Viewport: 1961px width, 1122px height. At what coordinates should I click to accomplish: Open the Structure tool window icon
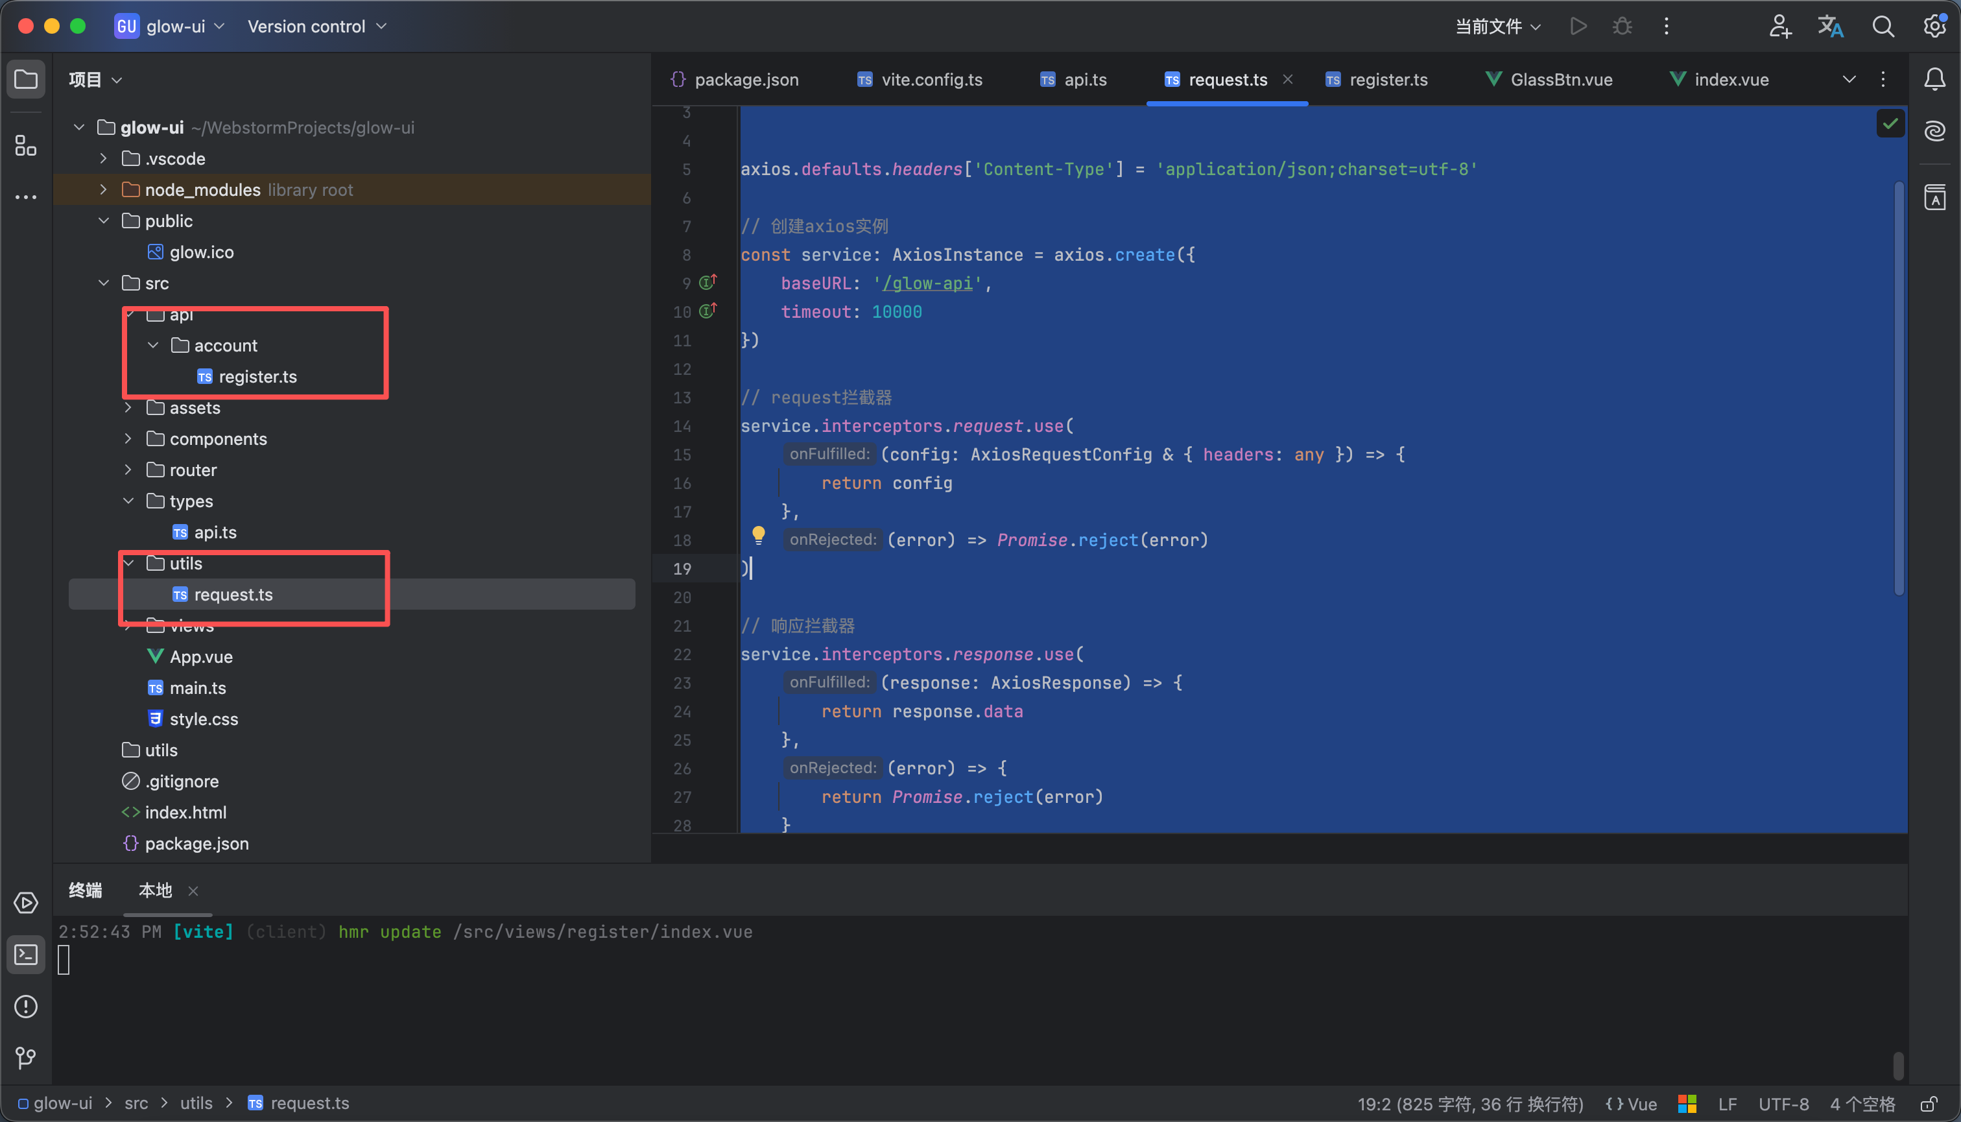coord(25,145)
